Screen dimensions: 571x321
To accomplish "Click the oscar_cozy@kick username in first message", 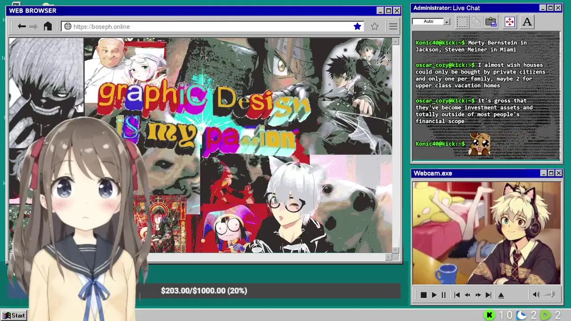I will pyautogui.click(x=444, y=65).
